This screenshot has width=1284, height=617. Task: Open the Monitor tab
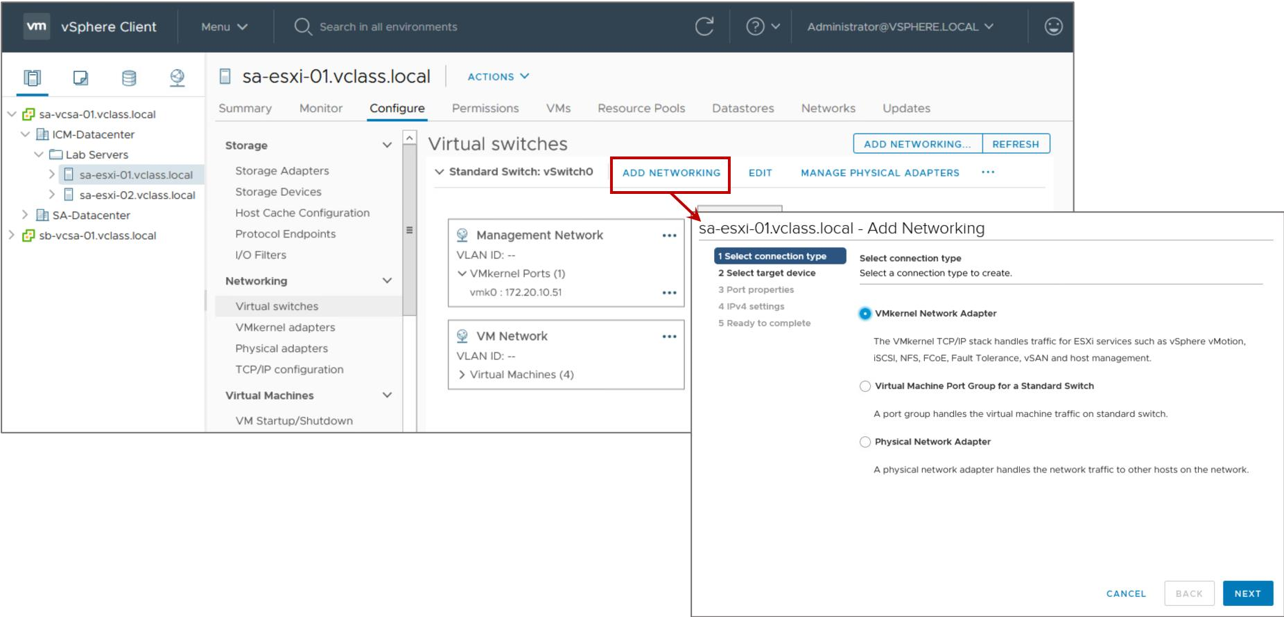321,108
